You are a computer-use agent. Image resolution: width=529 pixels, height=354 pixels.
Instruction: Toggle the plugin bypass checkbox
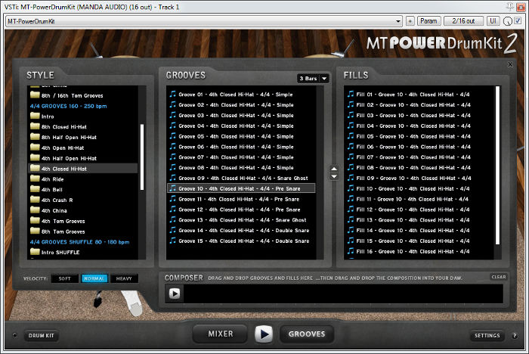518,21
